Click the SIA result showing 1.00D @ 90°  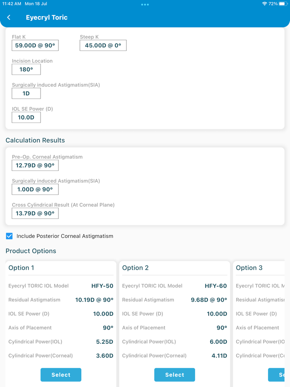[x=35, y=189]
